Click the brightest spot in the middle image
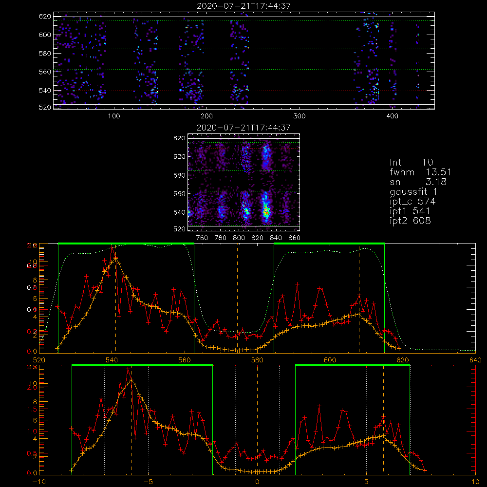This screenshot has height=487, width=487. 266,212
